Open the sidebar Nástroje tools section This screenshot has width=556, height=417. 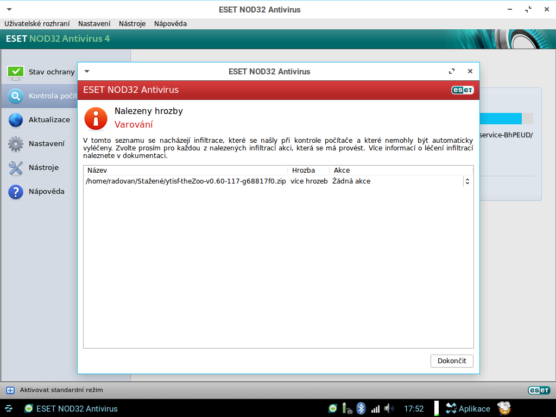tap(33, 168)
